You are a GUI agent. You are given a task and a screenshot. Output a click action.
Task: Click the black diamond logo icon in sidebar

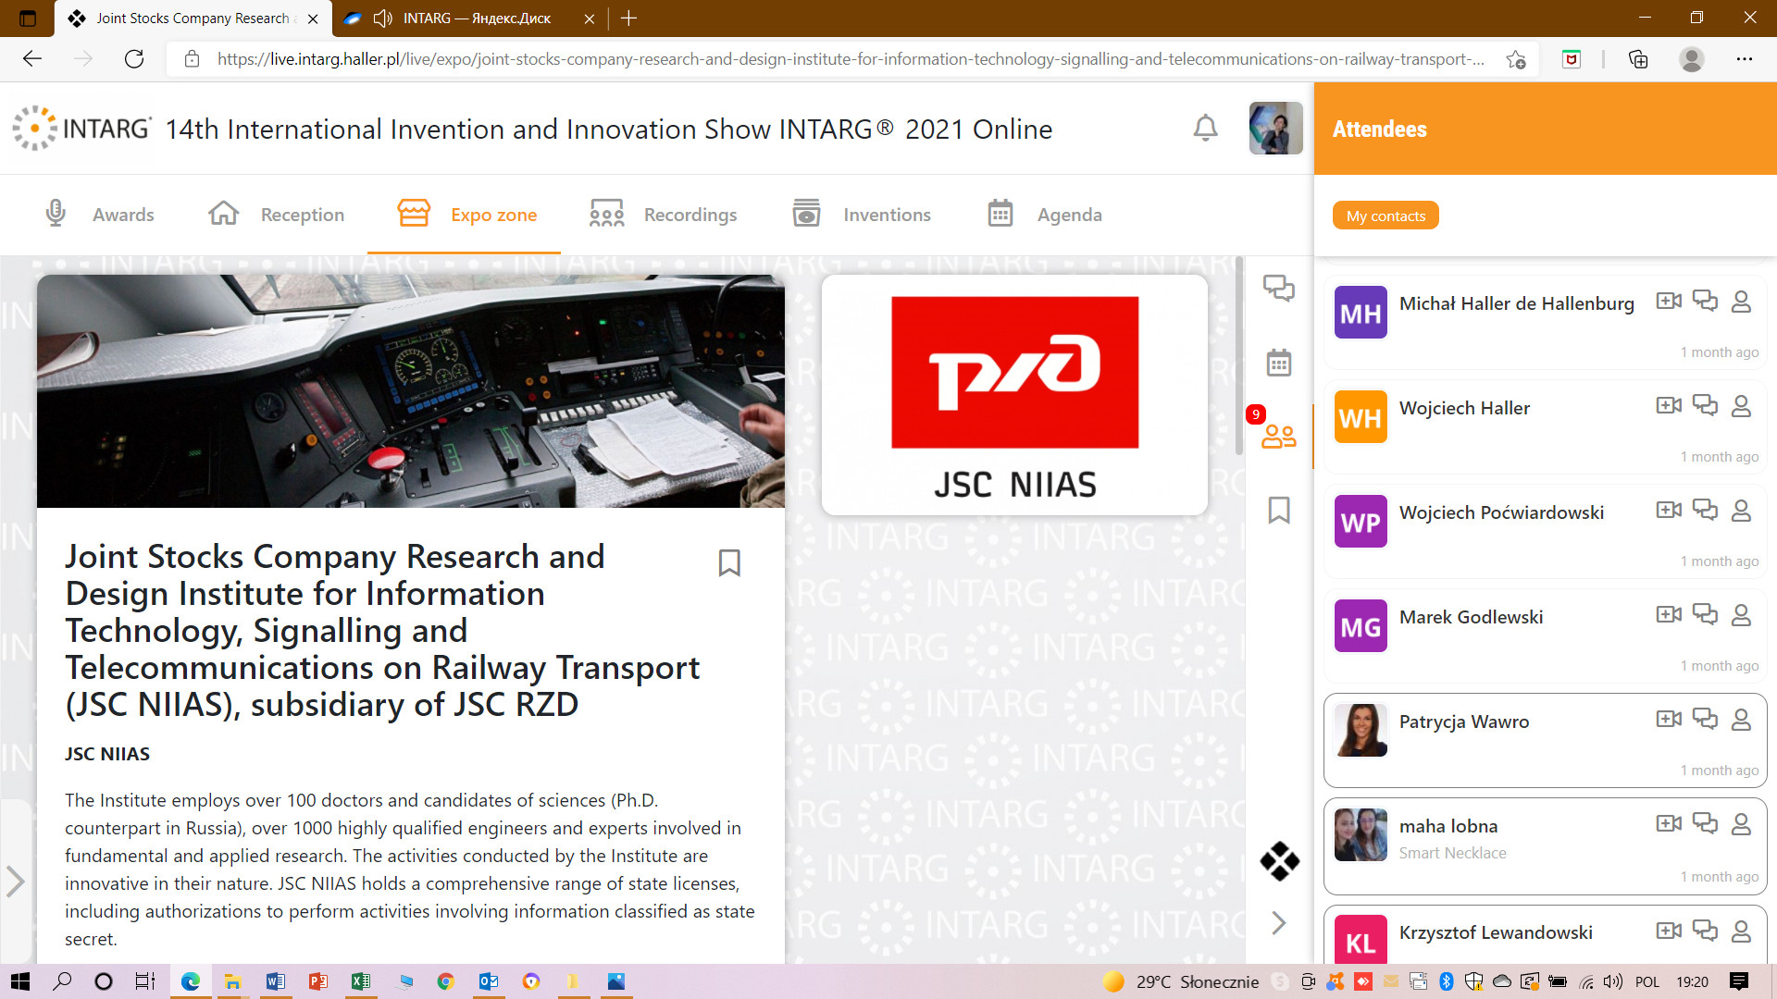click(1279, 861)
